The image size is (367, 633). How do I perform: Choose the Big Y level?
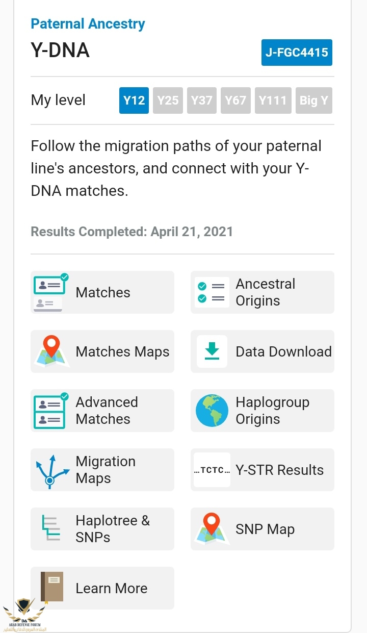313,100
